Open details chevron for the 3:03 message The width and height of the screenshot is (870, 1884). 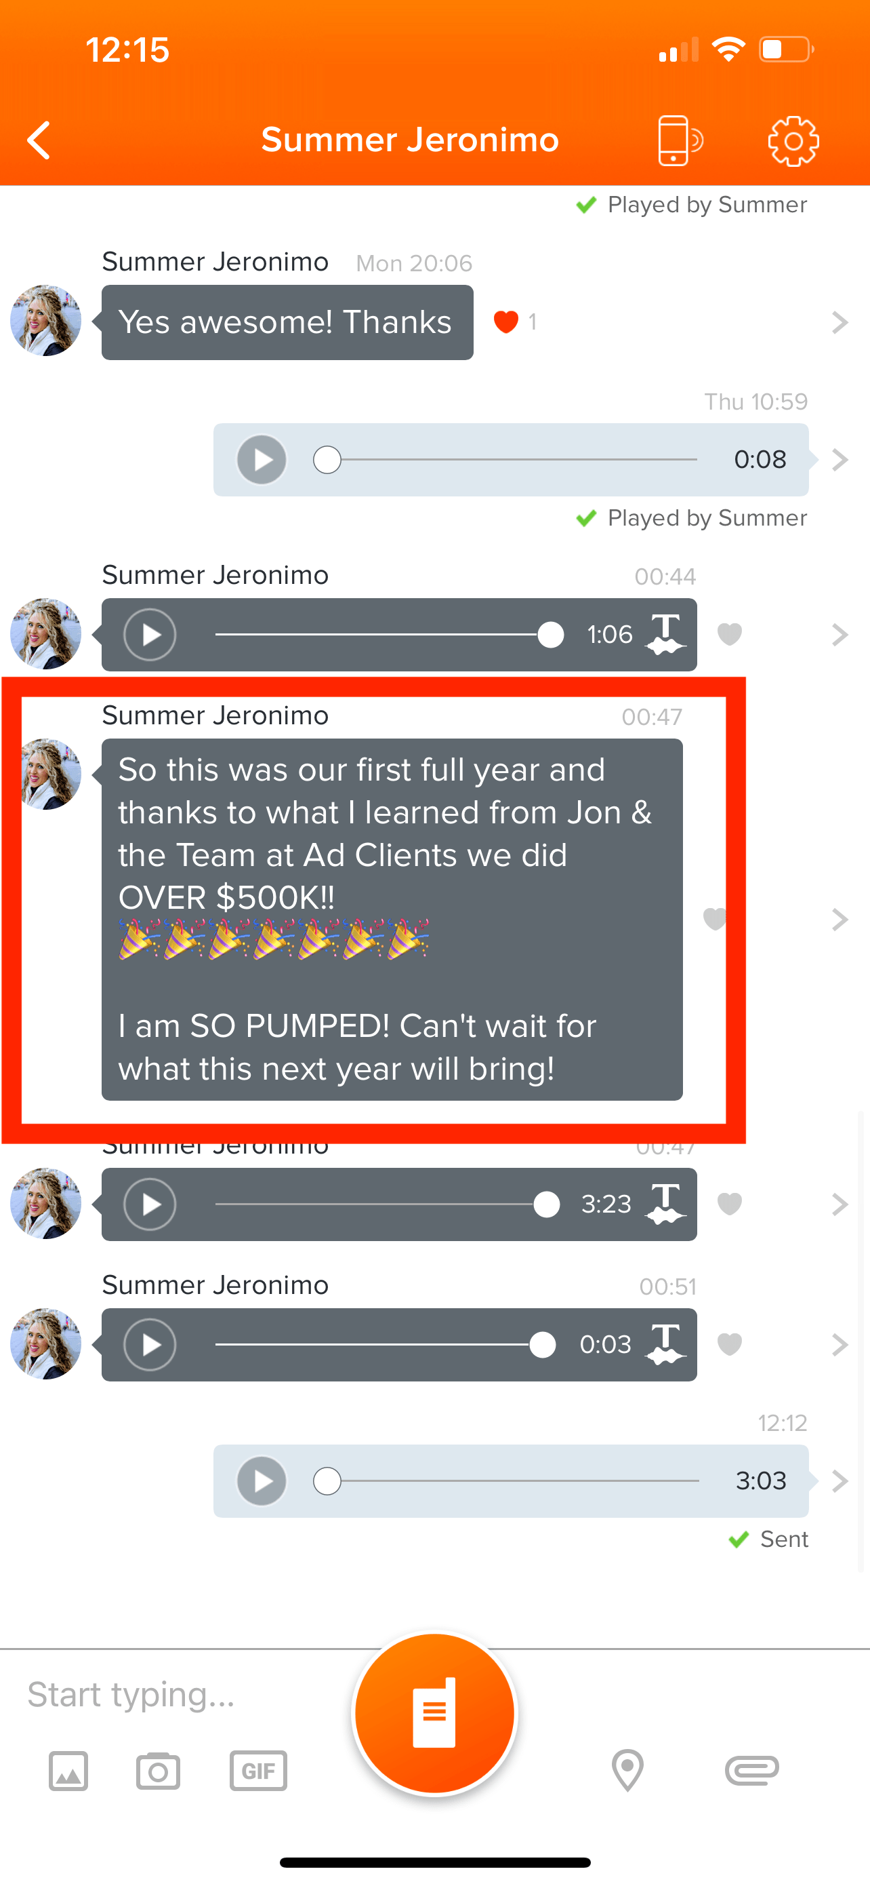840,1481
